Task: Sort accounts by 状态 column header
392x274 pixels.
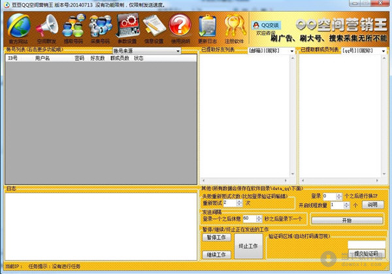Action: click(x=139, y=58)
